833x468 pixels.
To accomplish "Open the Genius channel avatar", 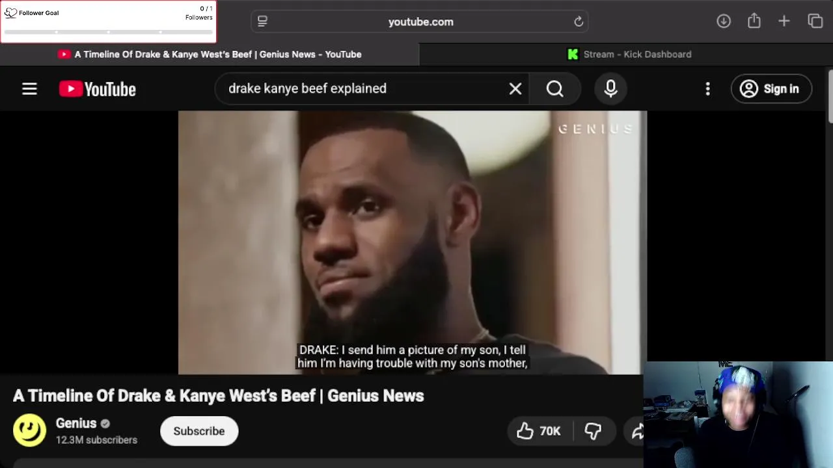I will pyautogui.click(x=29, y=430).
